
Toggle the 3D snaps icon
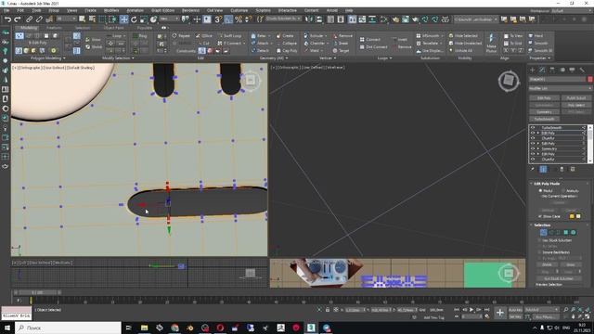pos(218,19)
